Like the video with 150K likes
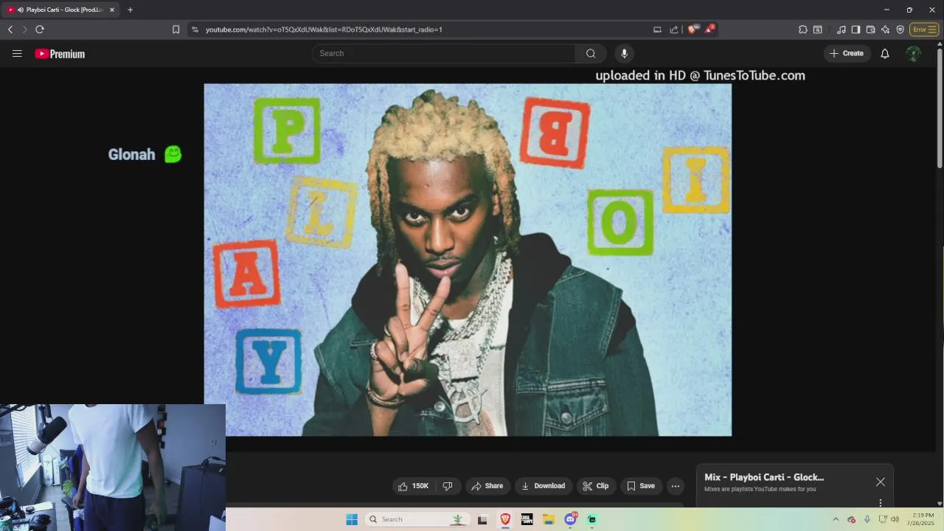 [x=413, y=486]
